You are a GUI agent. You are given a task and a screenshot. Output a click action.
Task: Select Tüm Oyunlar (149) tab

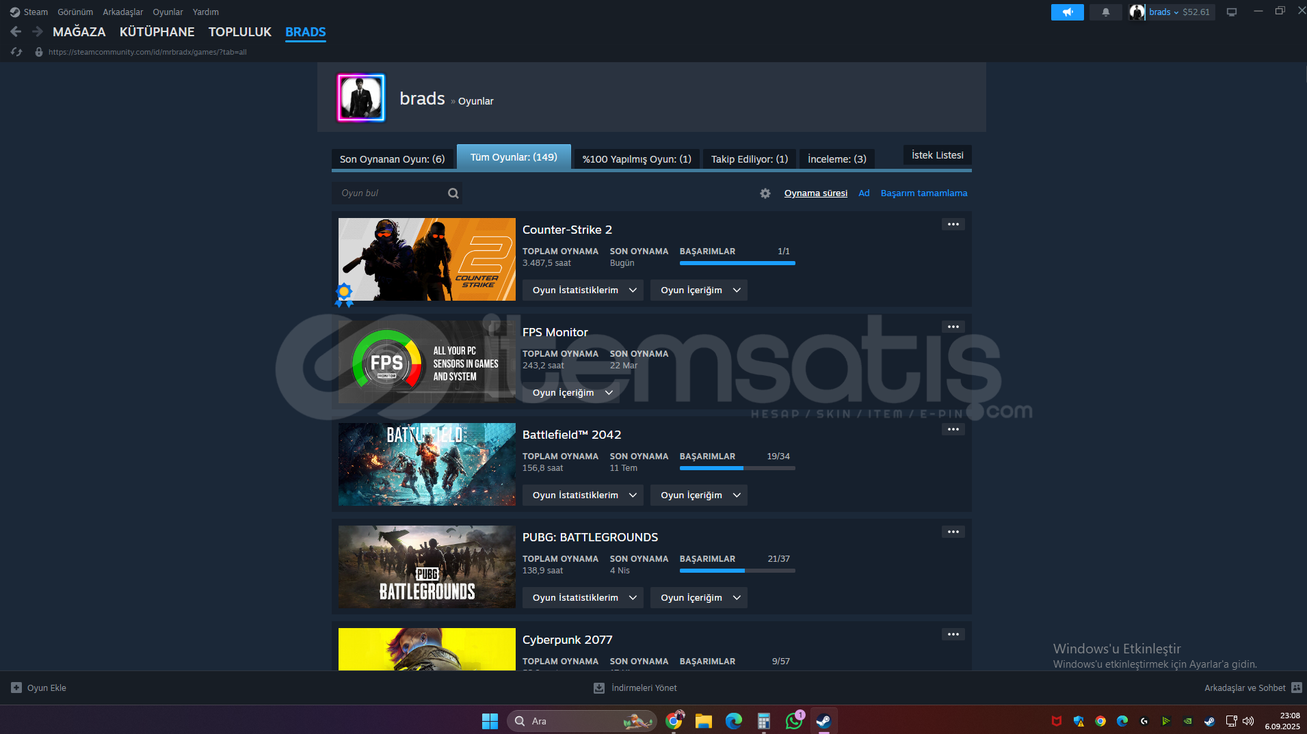(x=514, y=157)
